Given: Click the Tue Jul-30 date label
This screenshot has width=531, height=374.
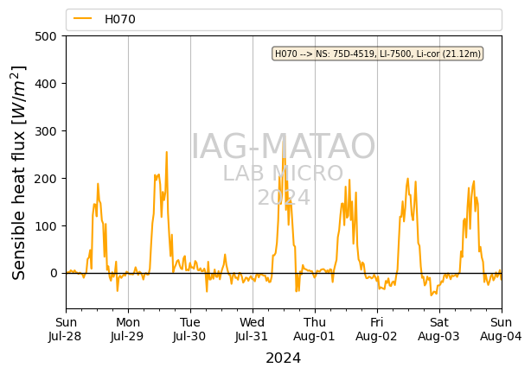Looking at the screenshot, I should pos(189,329).
